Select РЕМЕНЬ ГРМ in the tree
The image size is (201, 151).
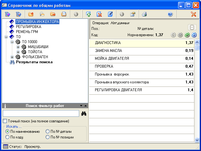[27, 32]
